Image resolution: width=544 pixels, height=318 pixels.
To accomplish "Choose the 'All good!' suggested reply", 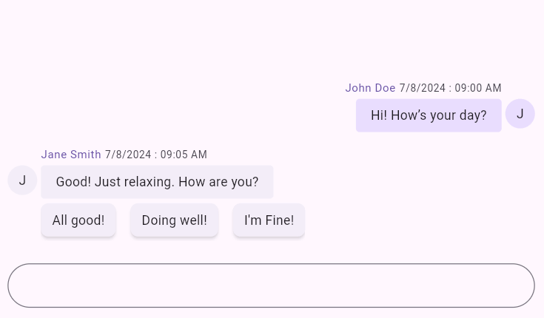I will [x=78, y=220].
